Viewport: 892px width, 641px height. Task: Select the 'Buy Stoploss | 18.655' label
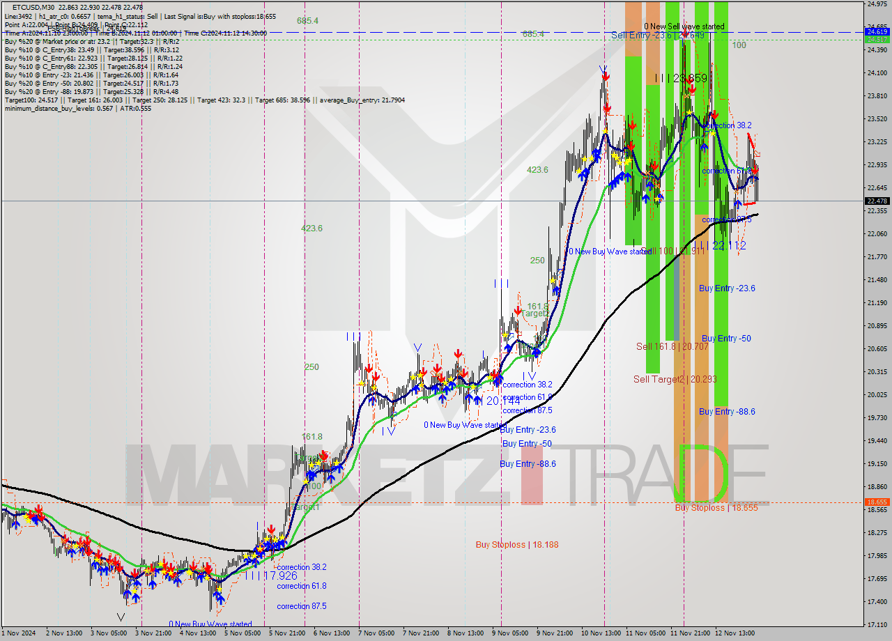pos(716,508)
